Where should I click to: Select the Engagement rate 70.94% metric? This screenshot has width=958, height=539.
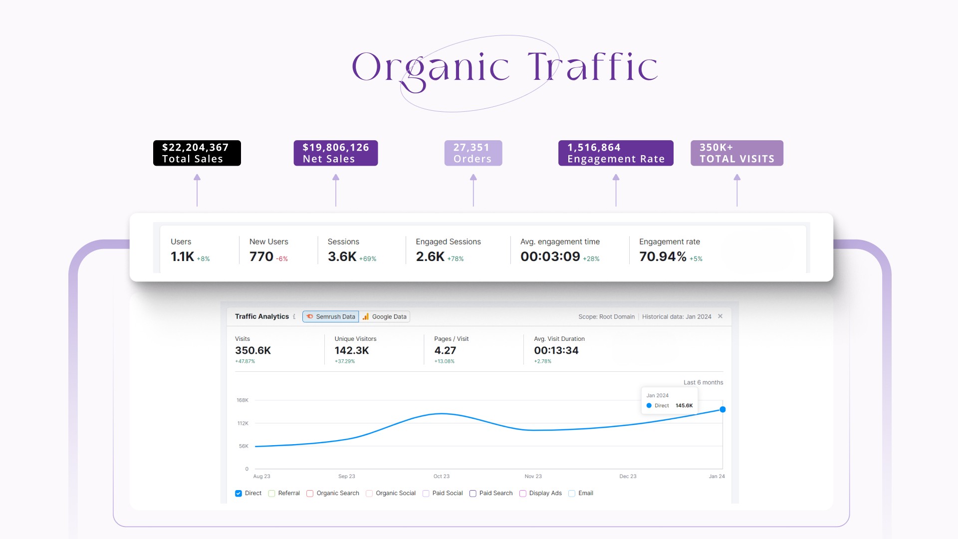[x=671, y=250]
